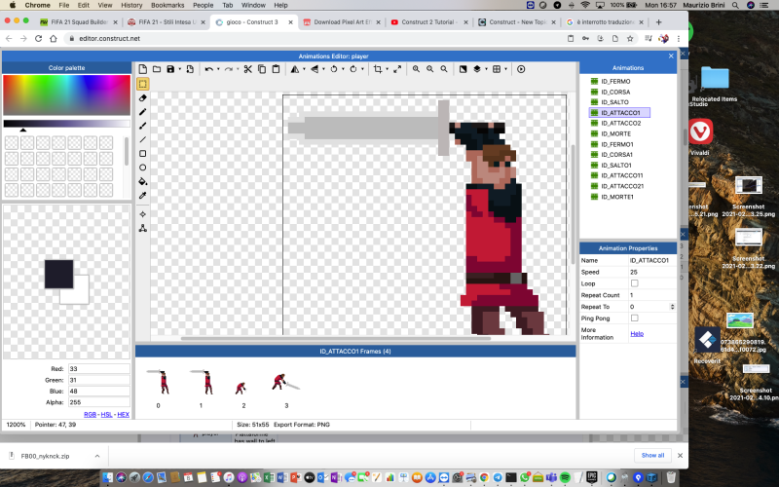Image resolution: width=779 pixels, height=487 pixels.
Task: Click the HEX link
Action: pos(124,415)
